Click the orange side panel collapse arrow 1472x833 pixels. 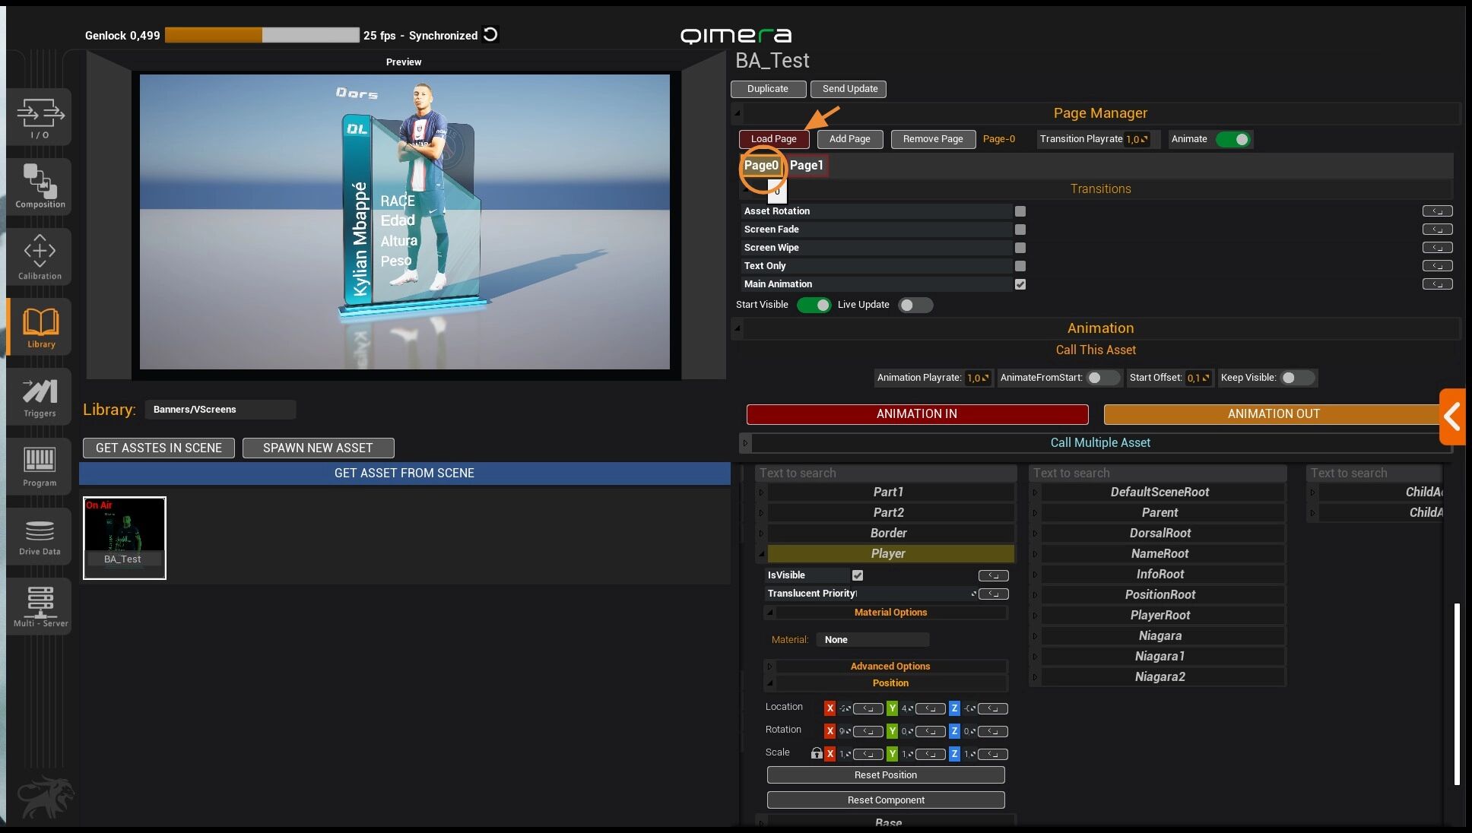pyautogui.click(x=1452, y=416)
